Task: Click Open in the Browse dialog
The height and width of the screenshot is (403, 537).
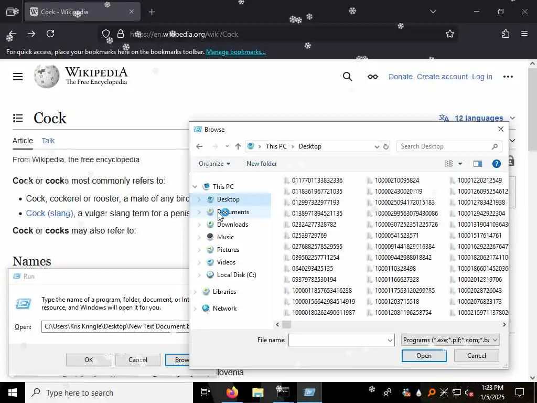Action: point(424,356)
